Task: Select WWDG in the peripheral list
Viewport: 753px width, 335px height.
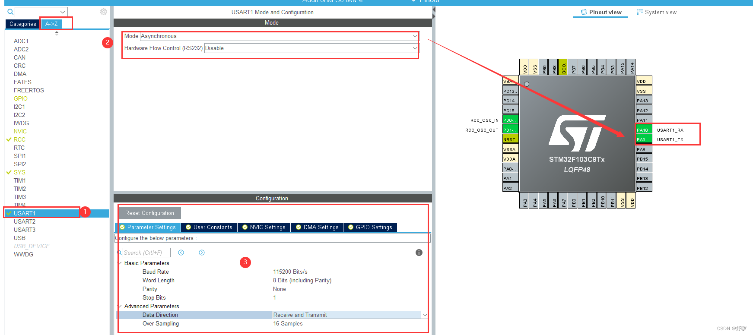Action: (x=23, y=254)
